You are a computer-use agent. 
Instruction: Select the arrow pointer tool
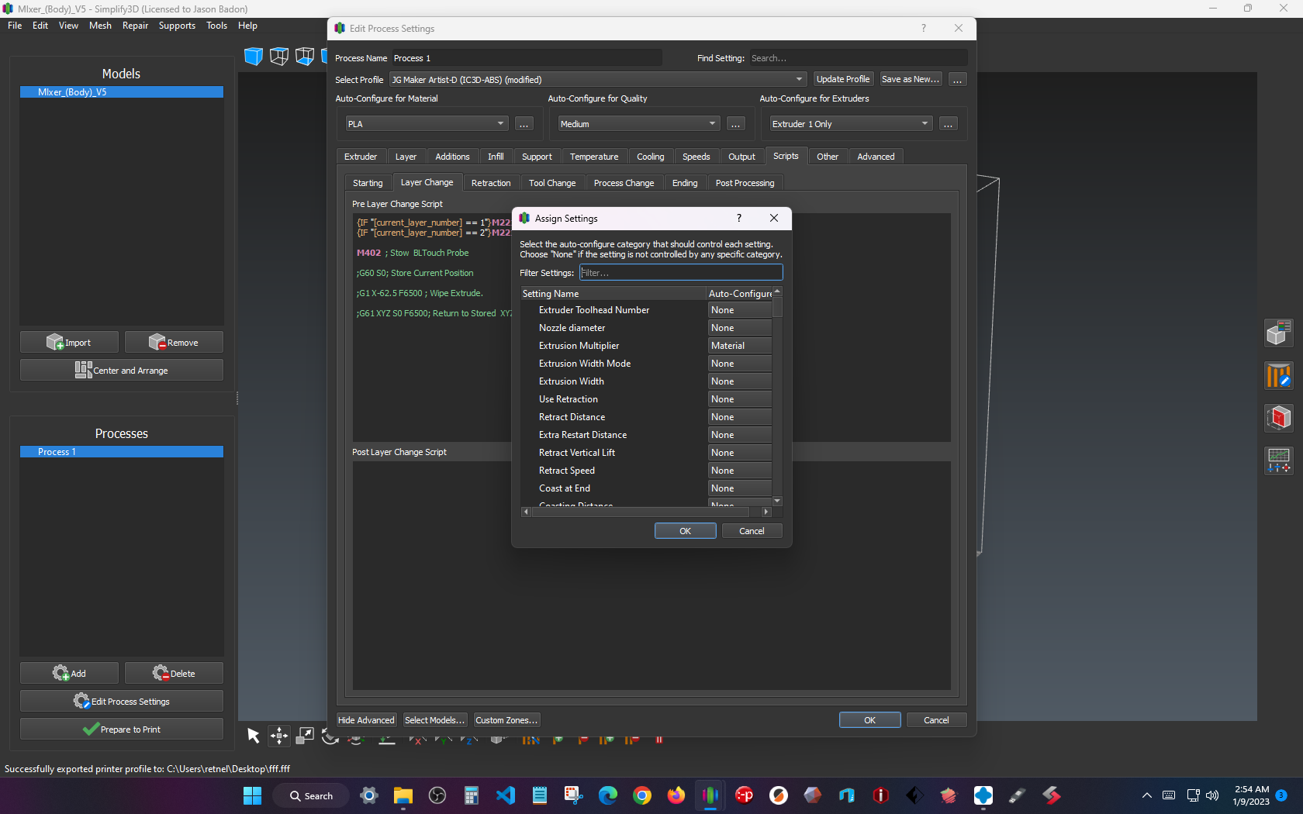pyautogui.click(x=254, y=736)
